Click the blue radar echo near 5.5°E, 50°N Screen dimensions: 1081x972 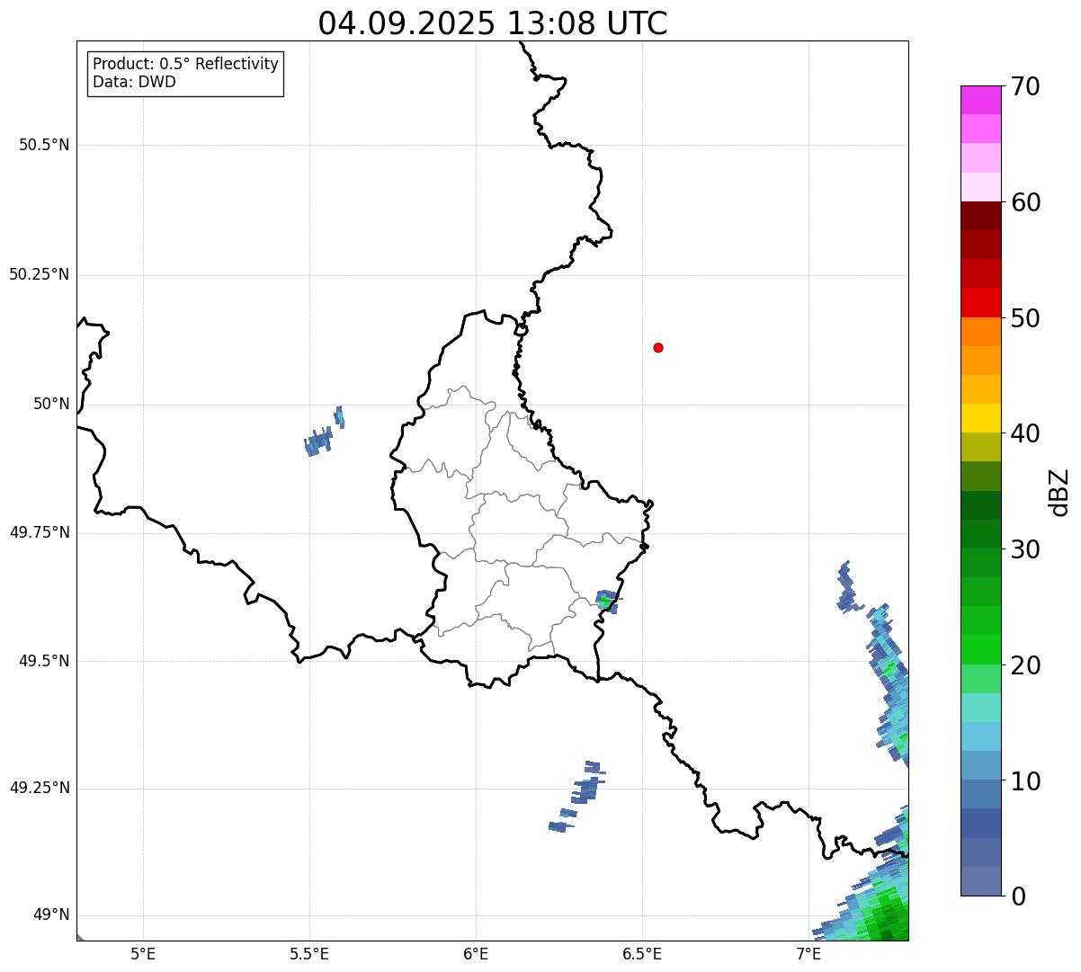coord(319,440)
